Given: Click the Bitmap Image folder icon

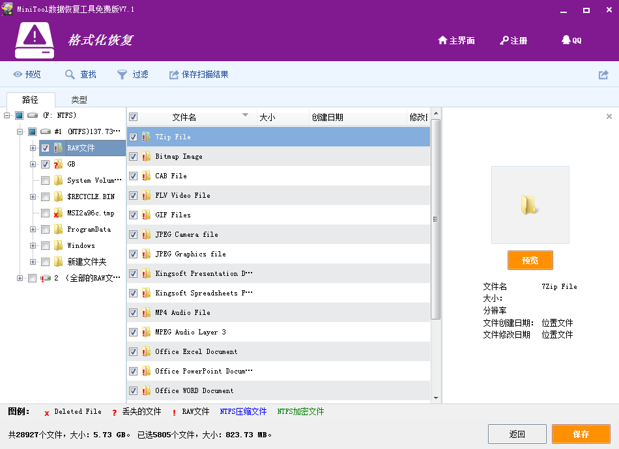Looking at the screenshot, I should [x=146, y=157].
